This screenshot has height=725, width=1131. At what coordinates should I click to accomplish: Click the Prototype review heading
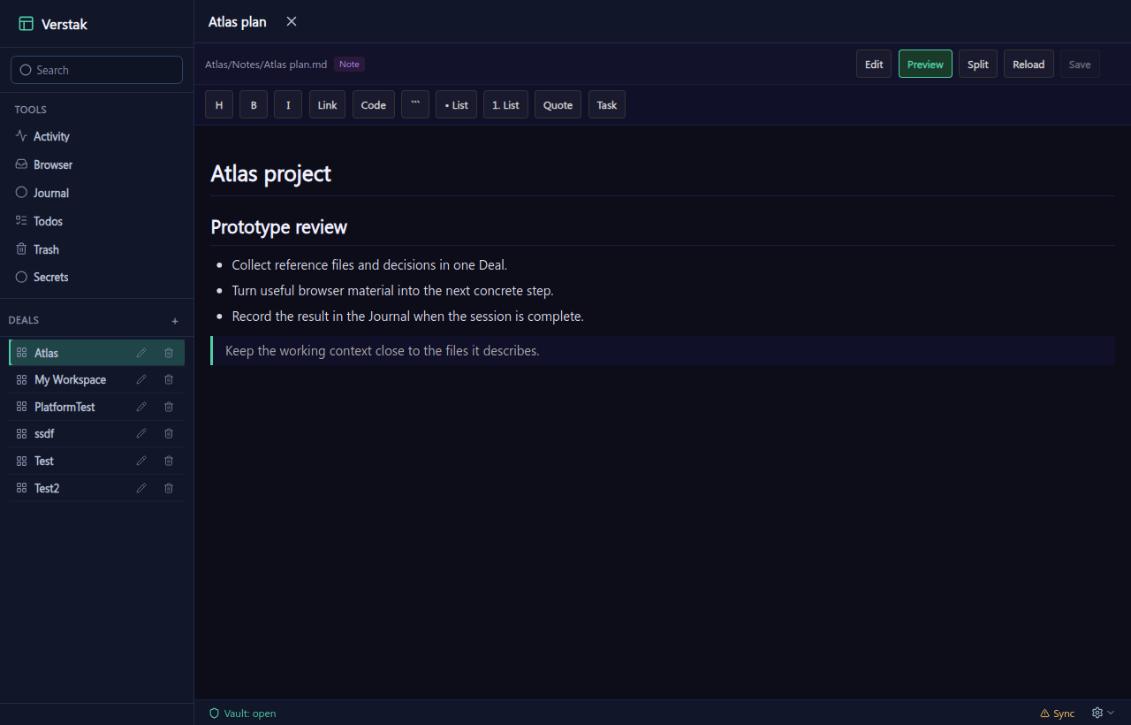tap(279, 227)
